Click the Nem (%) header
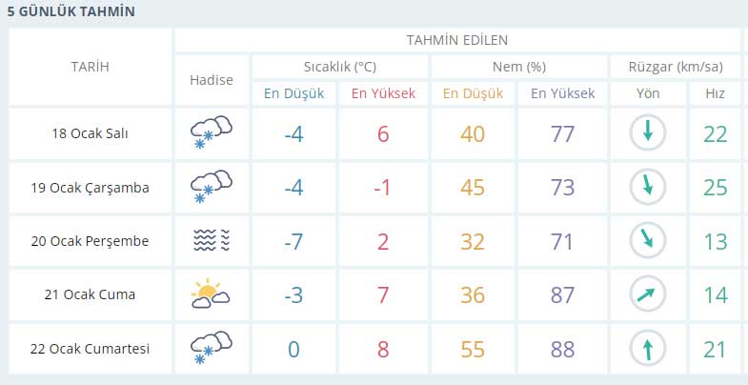Viewport: 748px width, 385px height. pos(519,67)
